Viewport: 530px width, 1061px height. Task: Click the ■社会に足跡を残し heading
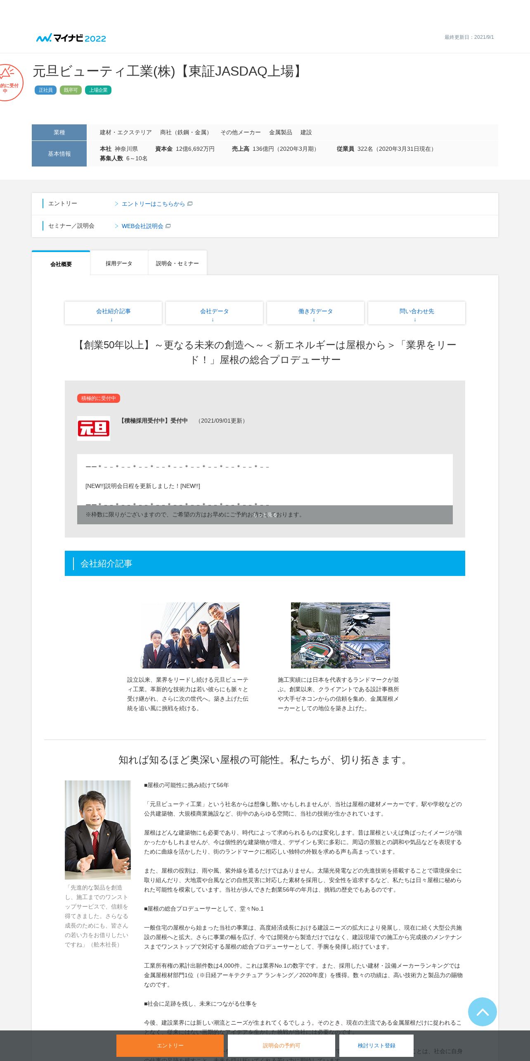pos(201,1004)
